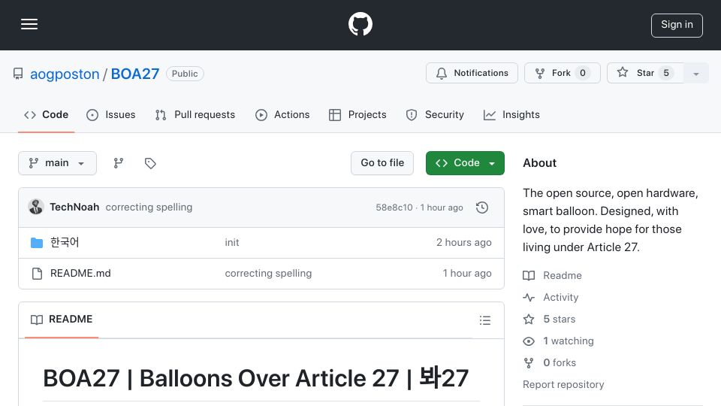Open the README outline list icon
Viewport: 721px width, 406px height.
click(x=485, y=320)
